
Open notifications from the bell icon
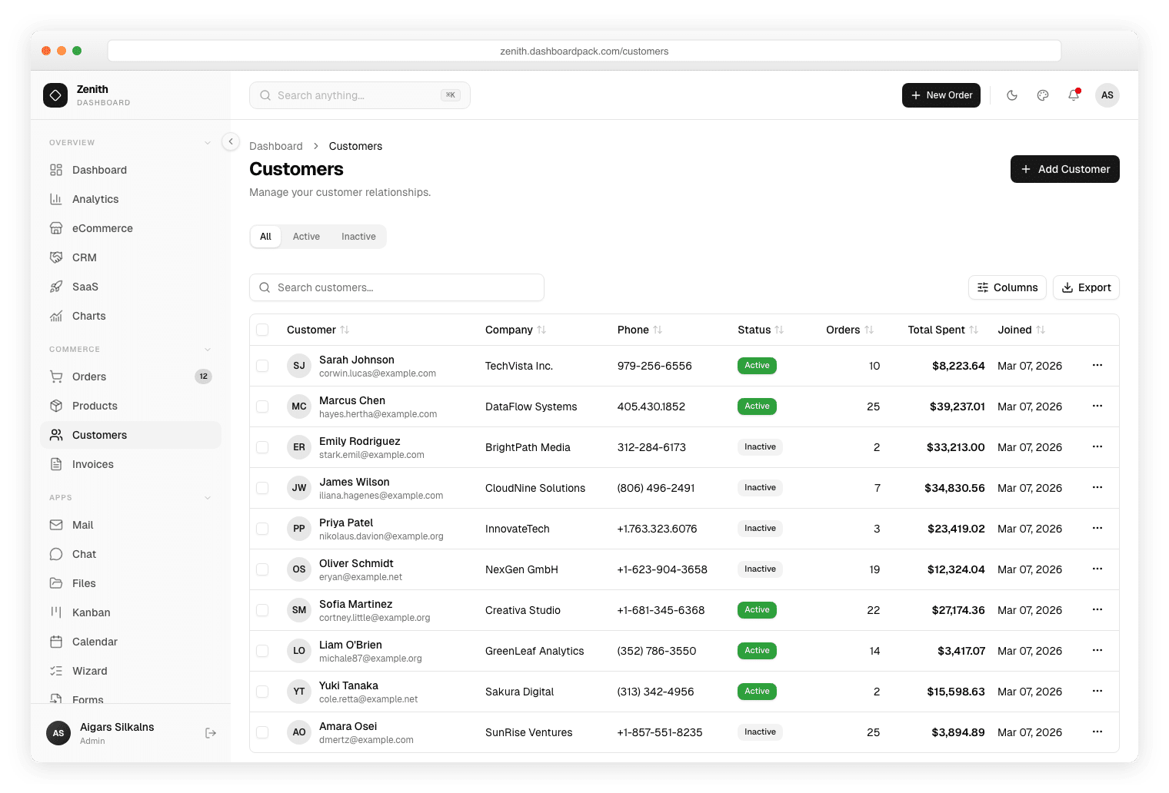tap(1074, 95)
